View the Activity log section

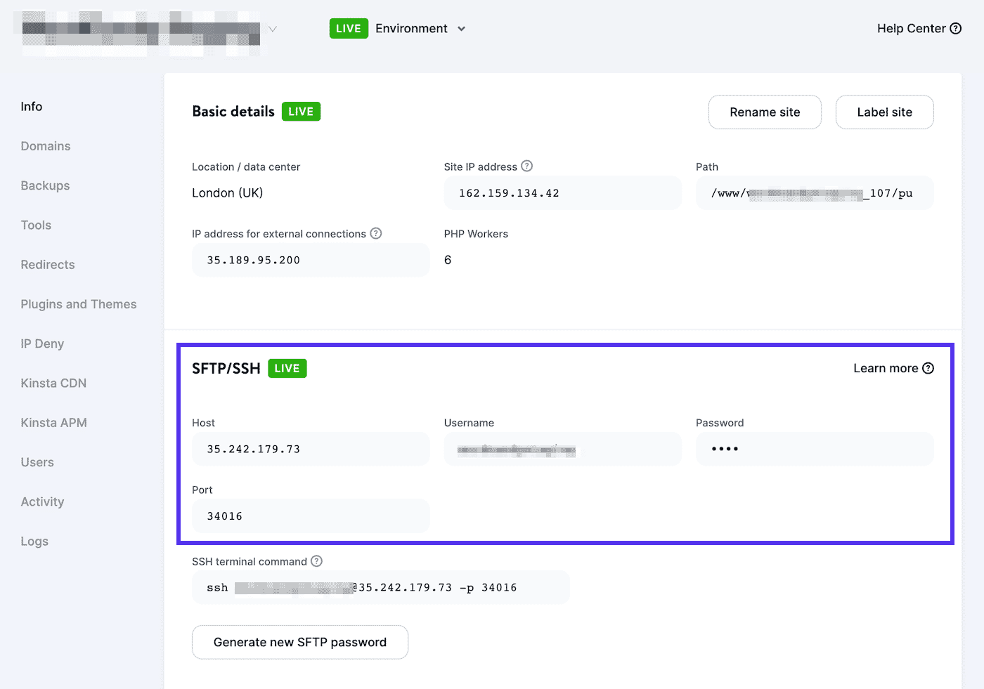click(x=42, y=501)
